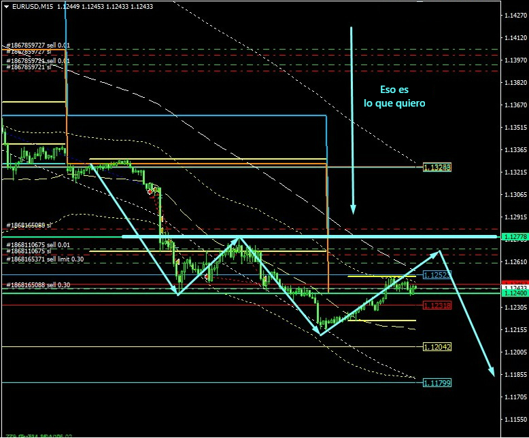Click the stop-loss label #1868165088 sl

coord(29,225)
